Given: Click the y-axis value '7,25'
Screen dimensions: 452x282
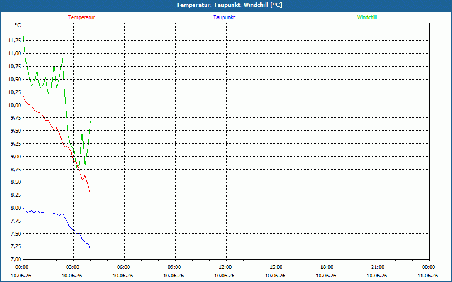Looking at the screenshot, I should click(x=16, y=246).
